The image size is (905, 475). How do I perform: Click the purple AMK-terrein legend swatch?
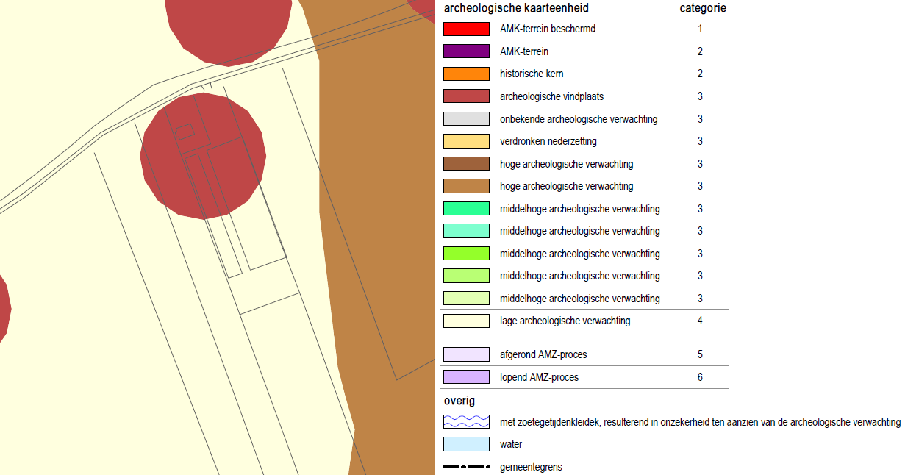(x=466, y=51)
